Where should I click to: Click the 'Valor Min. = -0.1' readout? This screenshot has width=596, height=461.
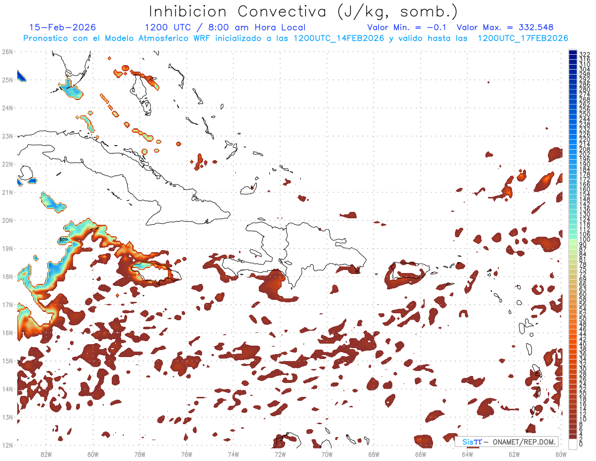click(x=407, y=28)
